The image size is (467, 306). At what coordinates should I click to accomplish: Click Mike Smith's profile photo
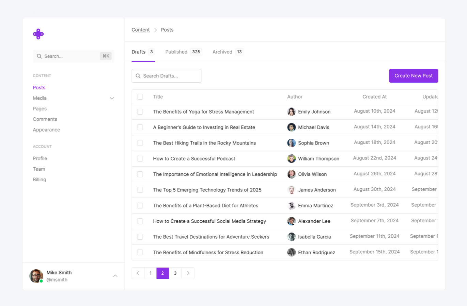click(36, 276)
